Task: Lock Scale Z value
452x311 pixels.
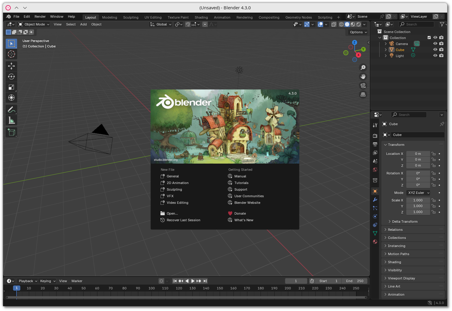Action: click(433, 212)
